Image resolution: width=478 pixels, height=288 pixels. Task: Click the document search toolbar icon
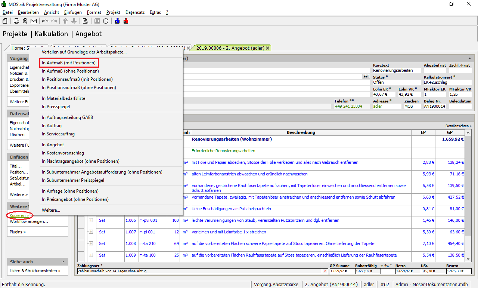tap(85, 21)
